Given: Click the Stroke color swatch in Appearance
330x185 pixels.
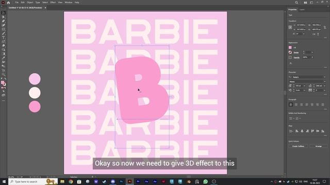Looking at the screenshot, I should coord(290,52).
